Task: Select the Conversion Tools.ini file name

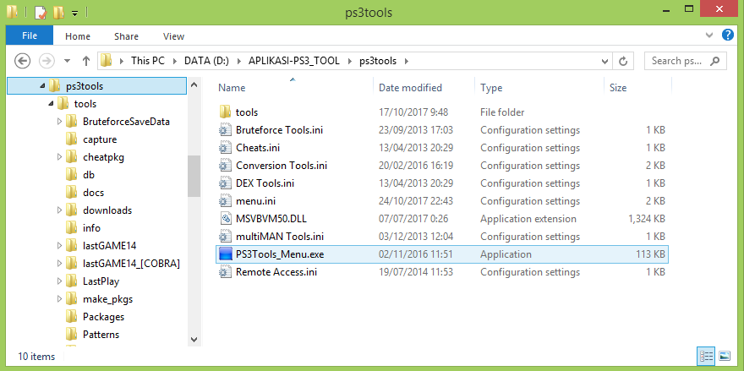Action: (x=282, y=166)
